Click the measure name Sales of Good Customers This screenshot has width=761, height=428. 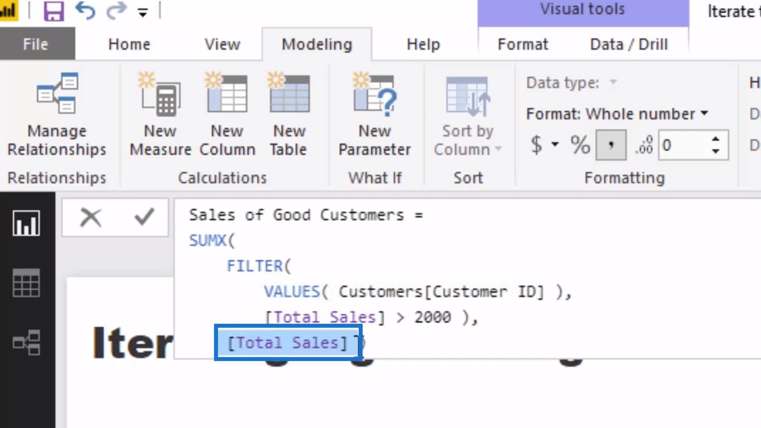[x=296, y=215]
